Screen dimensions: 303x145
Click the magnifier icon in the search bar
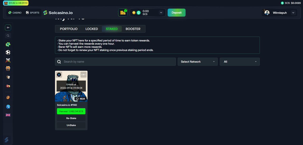(x=59, y=62)
